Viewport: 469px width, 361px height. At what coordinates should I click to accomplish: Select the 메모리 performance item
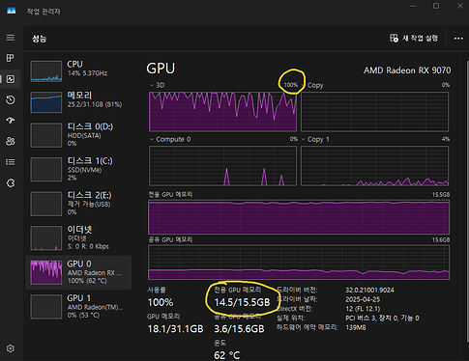tap(78, 101)
